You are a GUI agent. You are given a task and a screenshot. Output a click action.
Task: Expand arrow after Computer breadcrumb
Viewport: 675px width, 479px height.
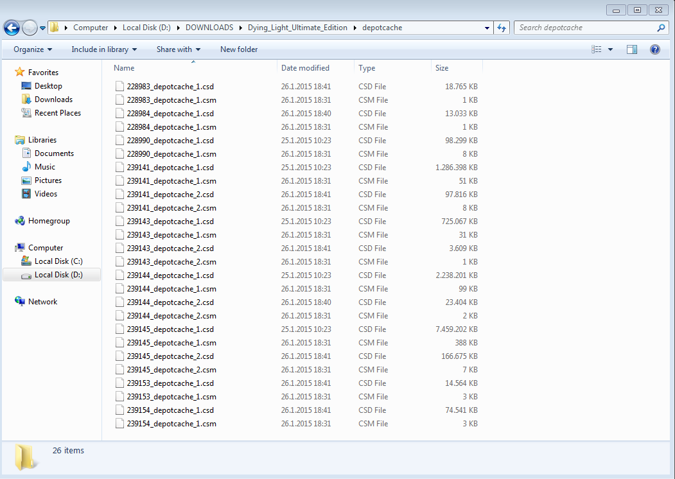click(x=116, y=28)
